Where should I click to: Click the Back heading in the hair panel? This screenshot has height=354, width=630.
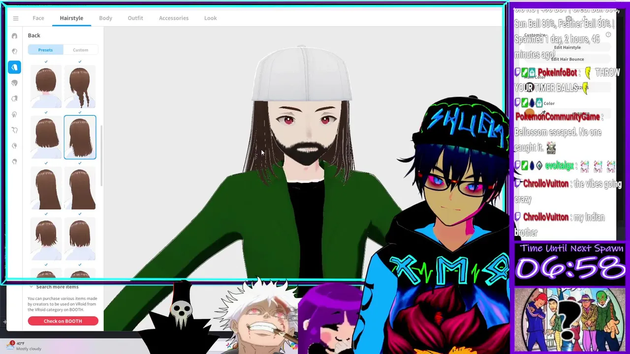tap(34, 35)
